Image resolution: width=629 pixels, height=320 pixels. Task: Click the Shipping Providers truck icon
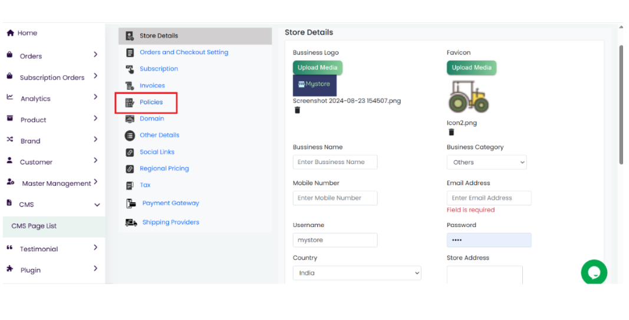click(x=131, y=222)
